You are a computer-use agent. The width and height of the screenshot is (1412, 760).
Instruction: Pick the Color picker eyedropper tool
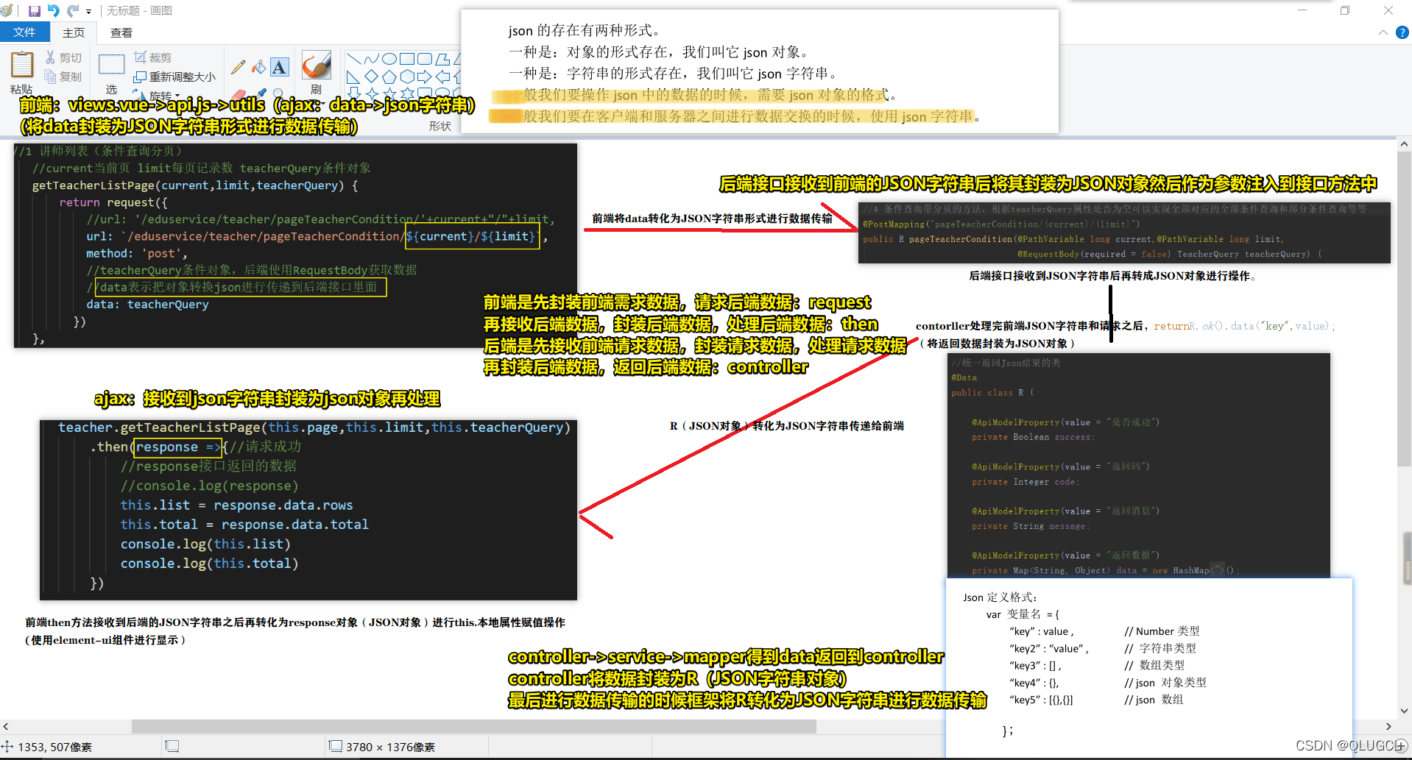click(x=261, y=94)
